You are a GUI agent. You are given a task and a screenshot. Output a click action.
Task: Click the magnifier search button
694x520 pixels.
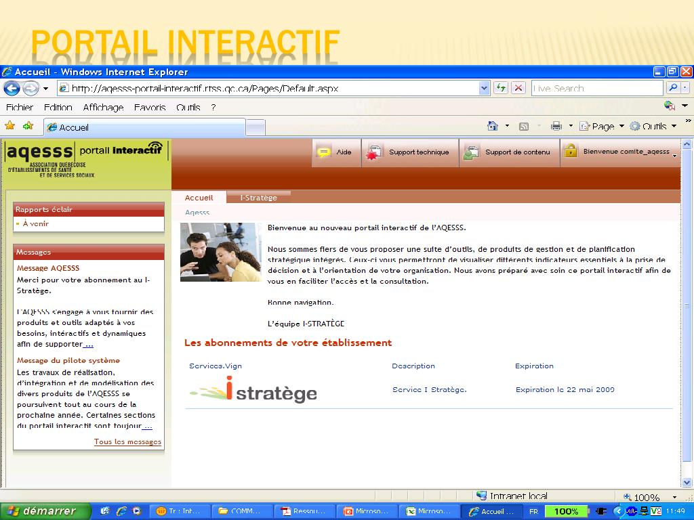pyautogui.click(x=673, y=88)
